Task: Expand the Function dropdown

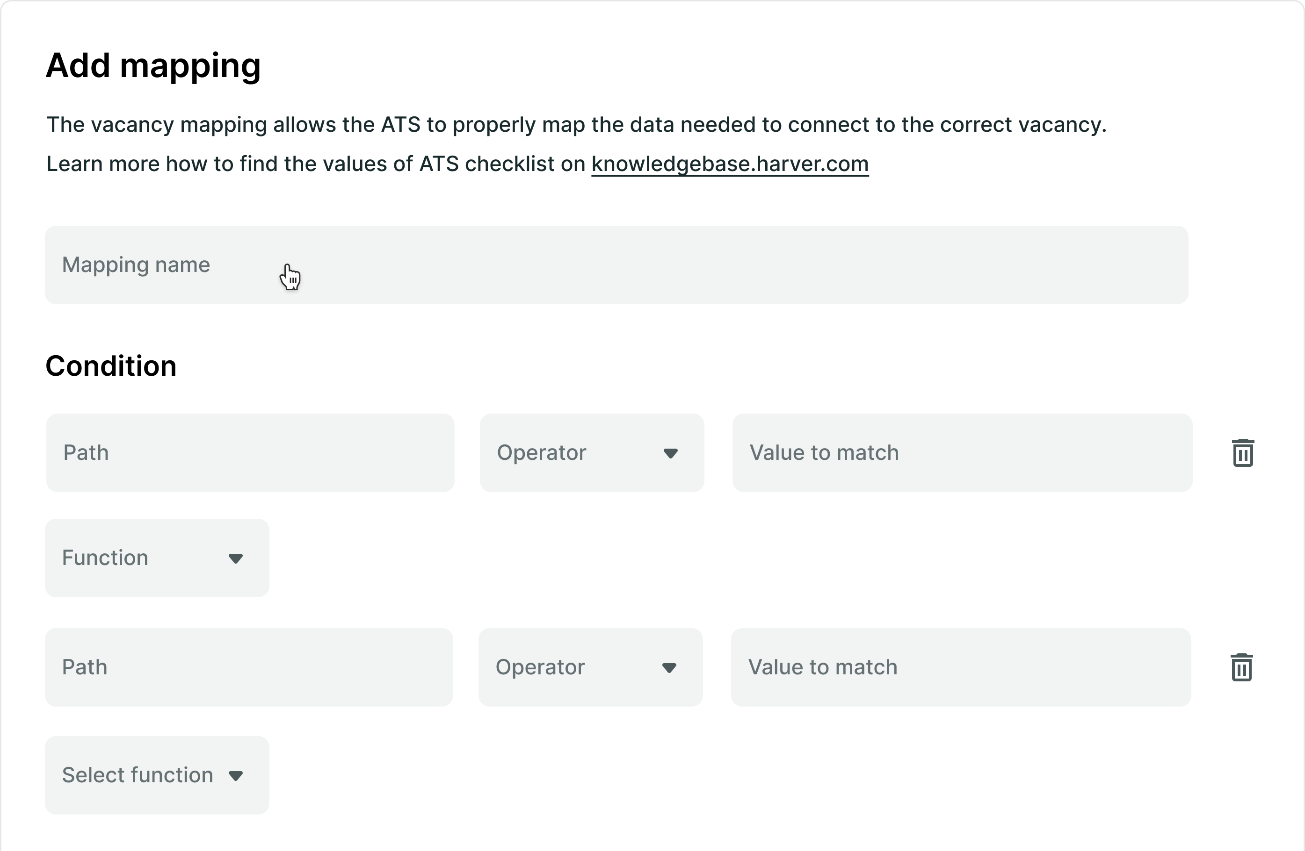Action: 157,558
